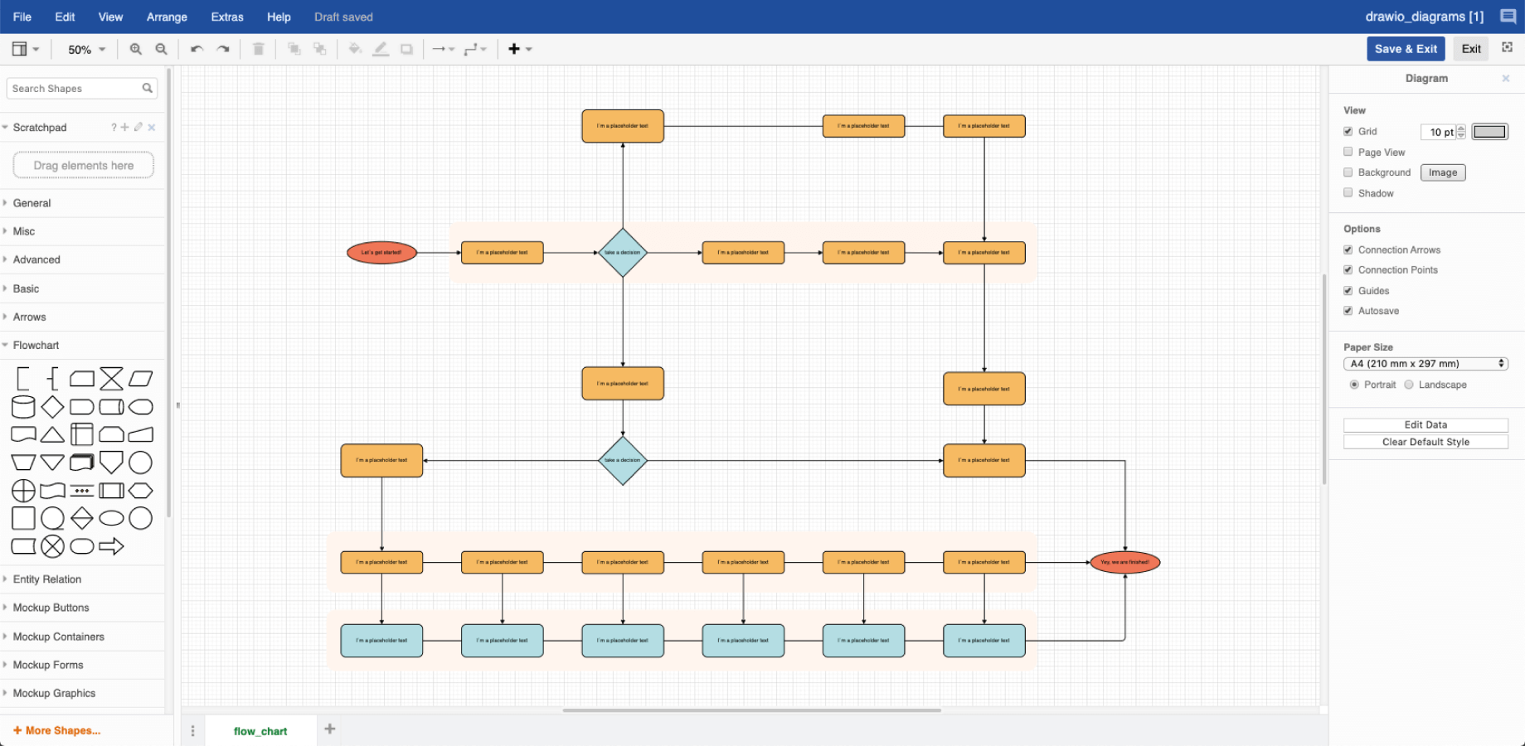The width and height of the screenshot is (1525, 746).
Task: Click the Redo icon
Action: pos(222,49)
